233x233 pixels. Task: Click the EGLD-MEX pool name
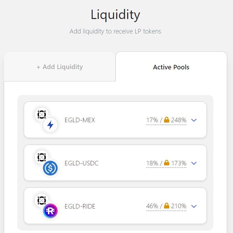[x=80, y=120]
